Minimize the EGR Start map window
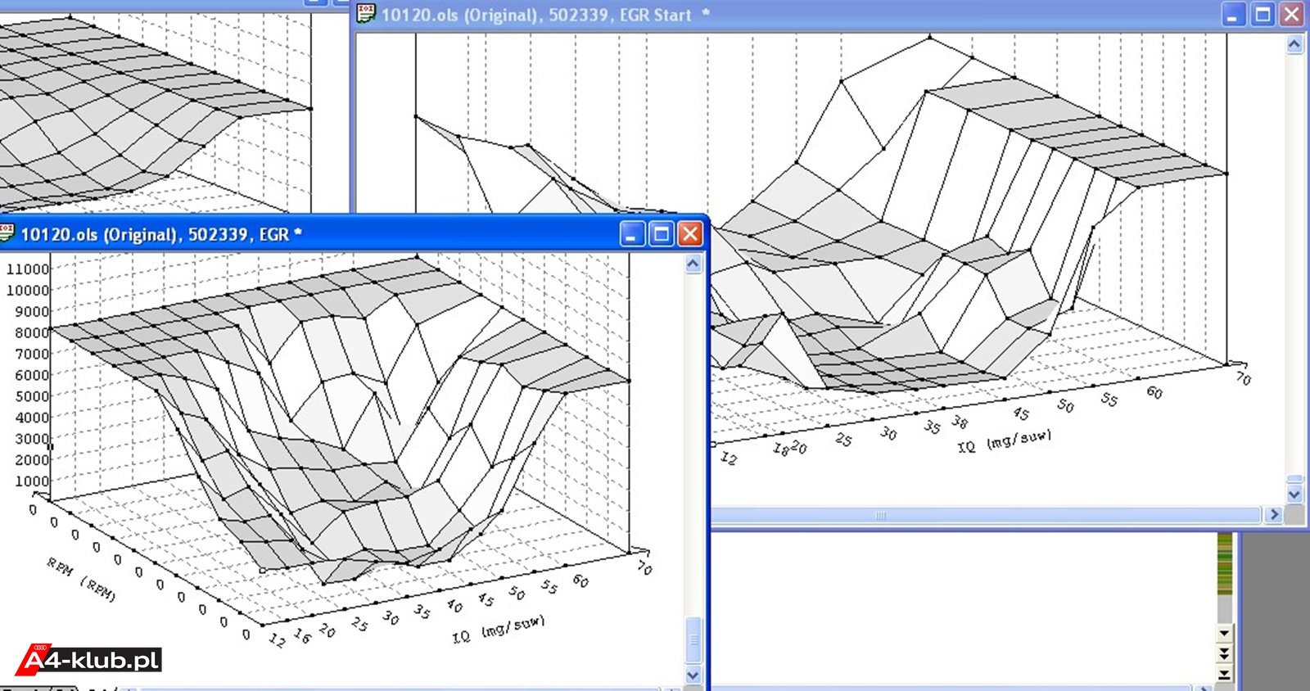Image resolution: width=1310 pixels, height=691 pixels. (1234, 14)
